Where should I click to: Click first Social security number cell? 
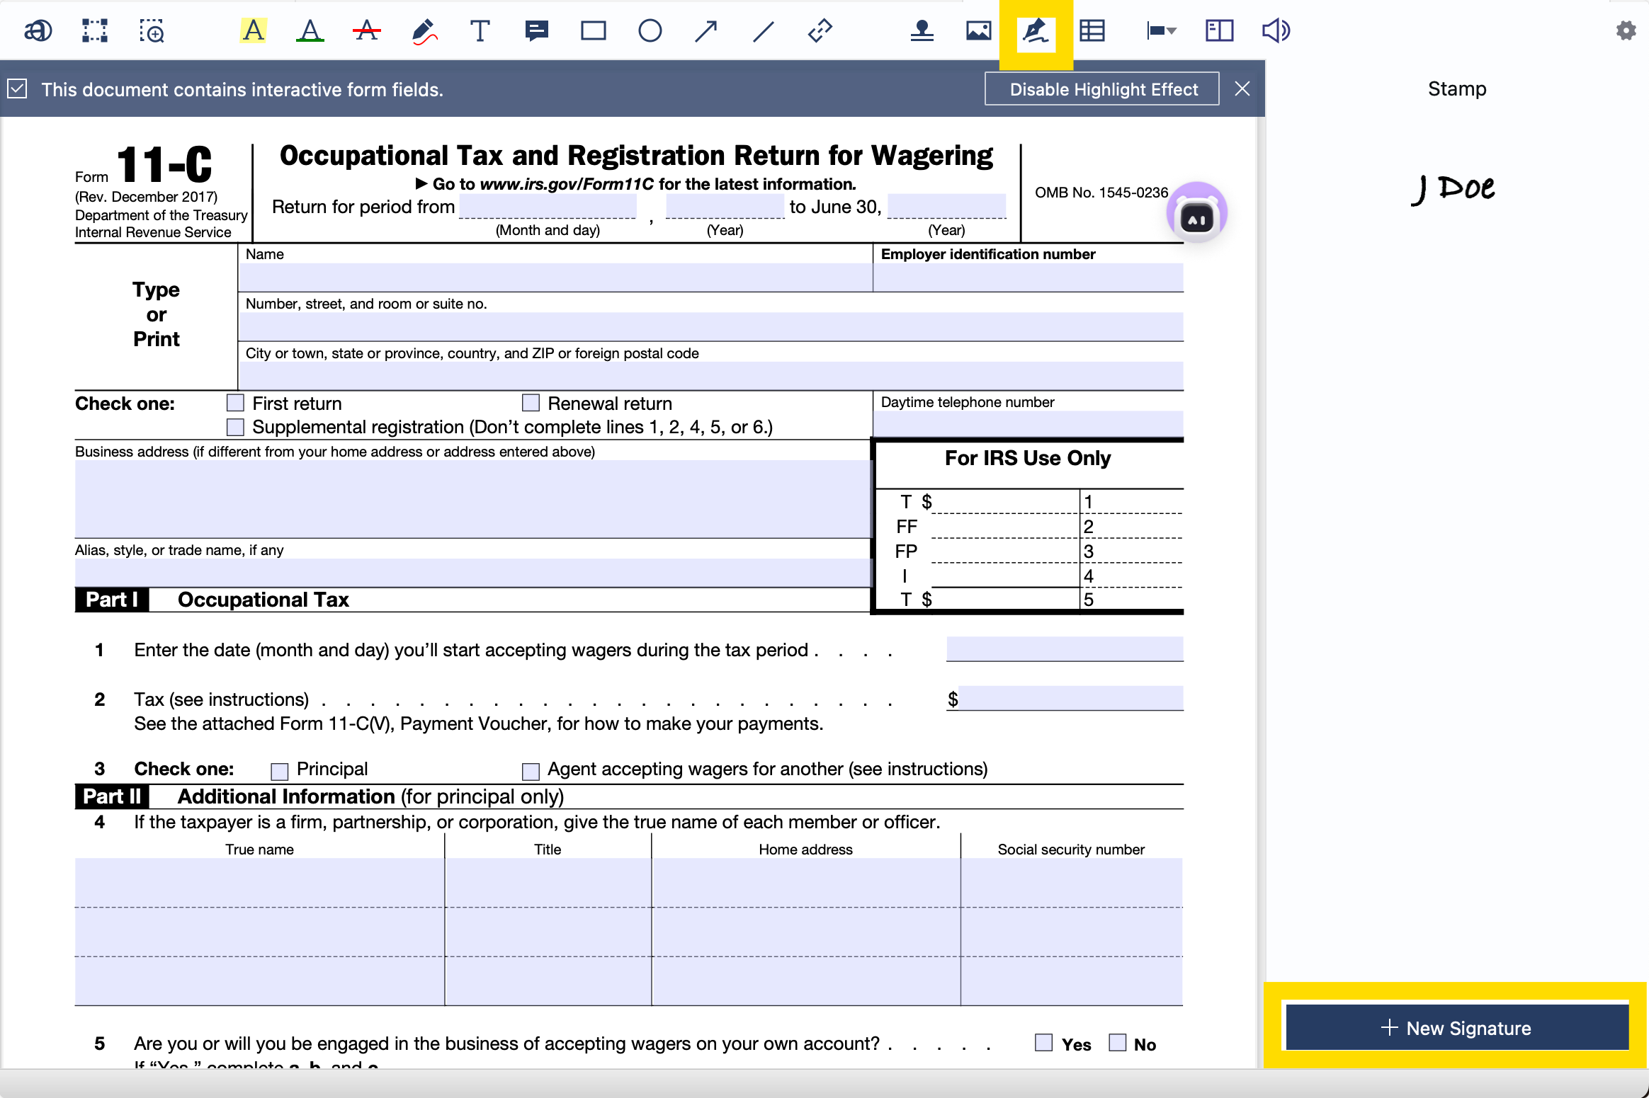1072,883
